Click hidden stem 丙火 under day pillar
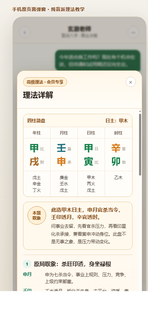Screen dimensions: 148x323 point(91,184)
